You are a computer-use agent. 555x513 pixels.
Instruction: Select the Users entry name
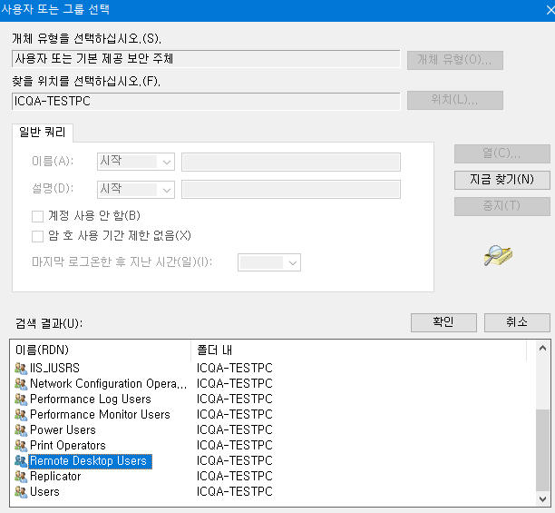click(44, 492)
